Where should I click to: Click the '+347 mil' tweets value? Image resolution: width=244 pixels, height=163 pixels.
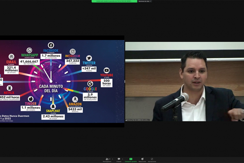(x=89, y=69)
